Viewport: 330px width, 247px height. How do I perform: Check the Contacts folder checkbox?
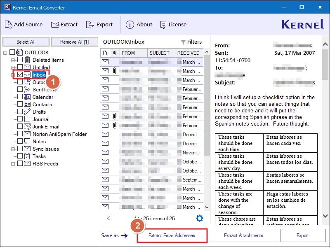point(20,104)
